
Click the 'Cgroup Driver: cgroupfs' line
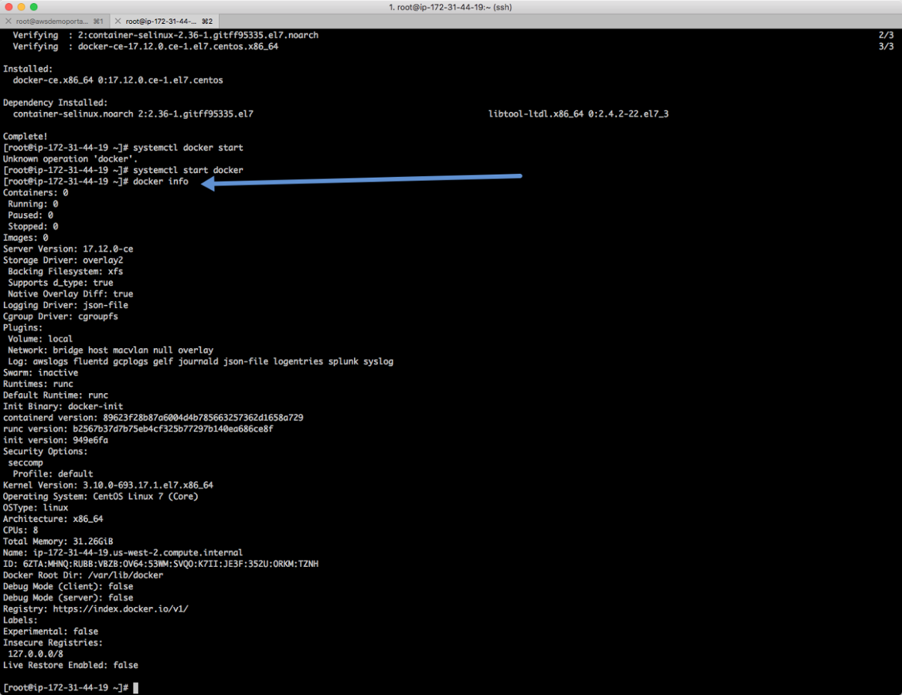tap(60, 317)
